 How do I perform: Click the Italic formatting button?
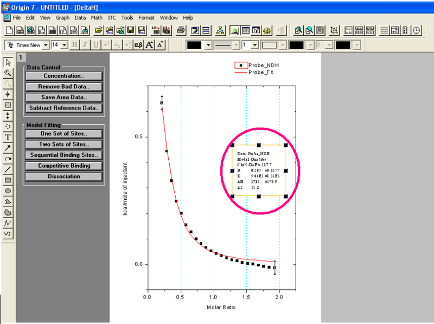(x=85, y=45)
